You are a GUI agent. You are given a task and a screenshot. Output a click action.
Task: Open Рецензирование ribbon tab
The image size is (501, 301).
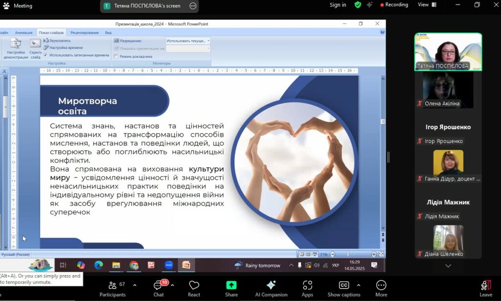[x=84, y=33]
